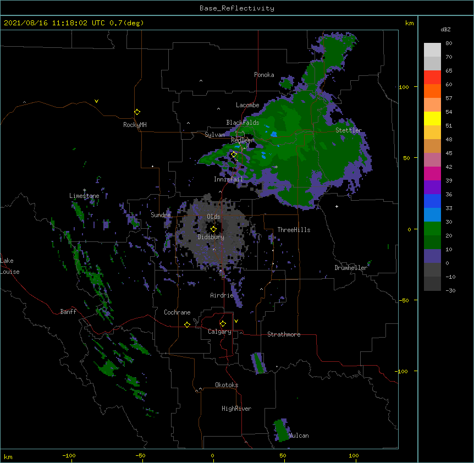The image size is (474, 463).
Task: Click the Stettler city label
Action: 349,130
